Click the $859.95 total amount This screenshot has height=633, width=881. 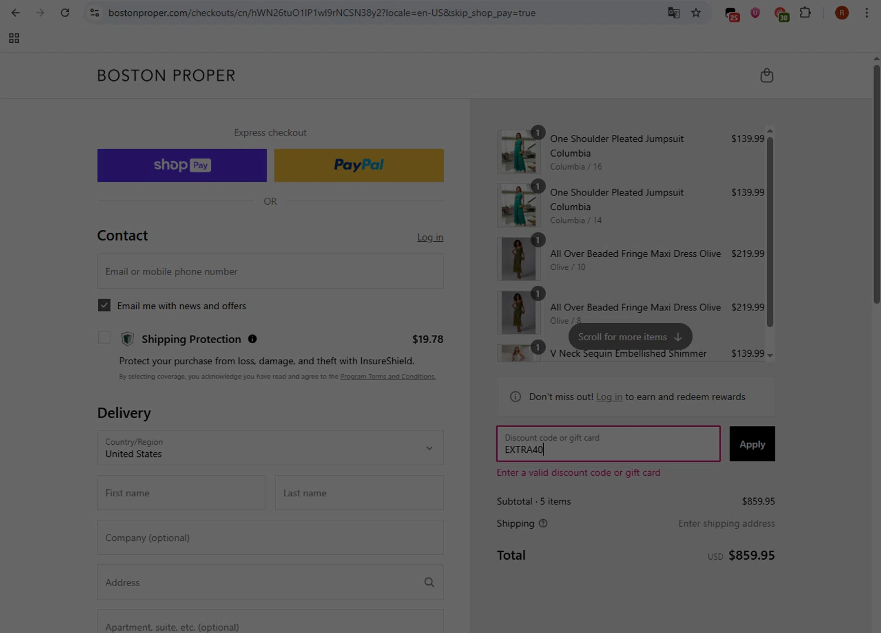752,555
